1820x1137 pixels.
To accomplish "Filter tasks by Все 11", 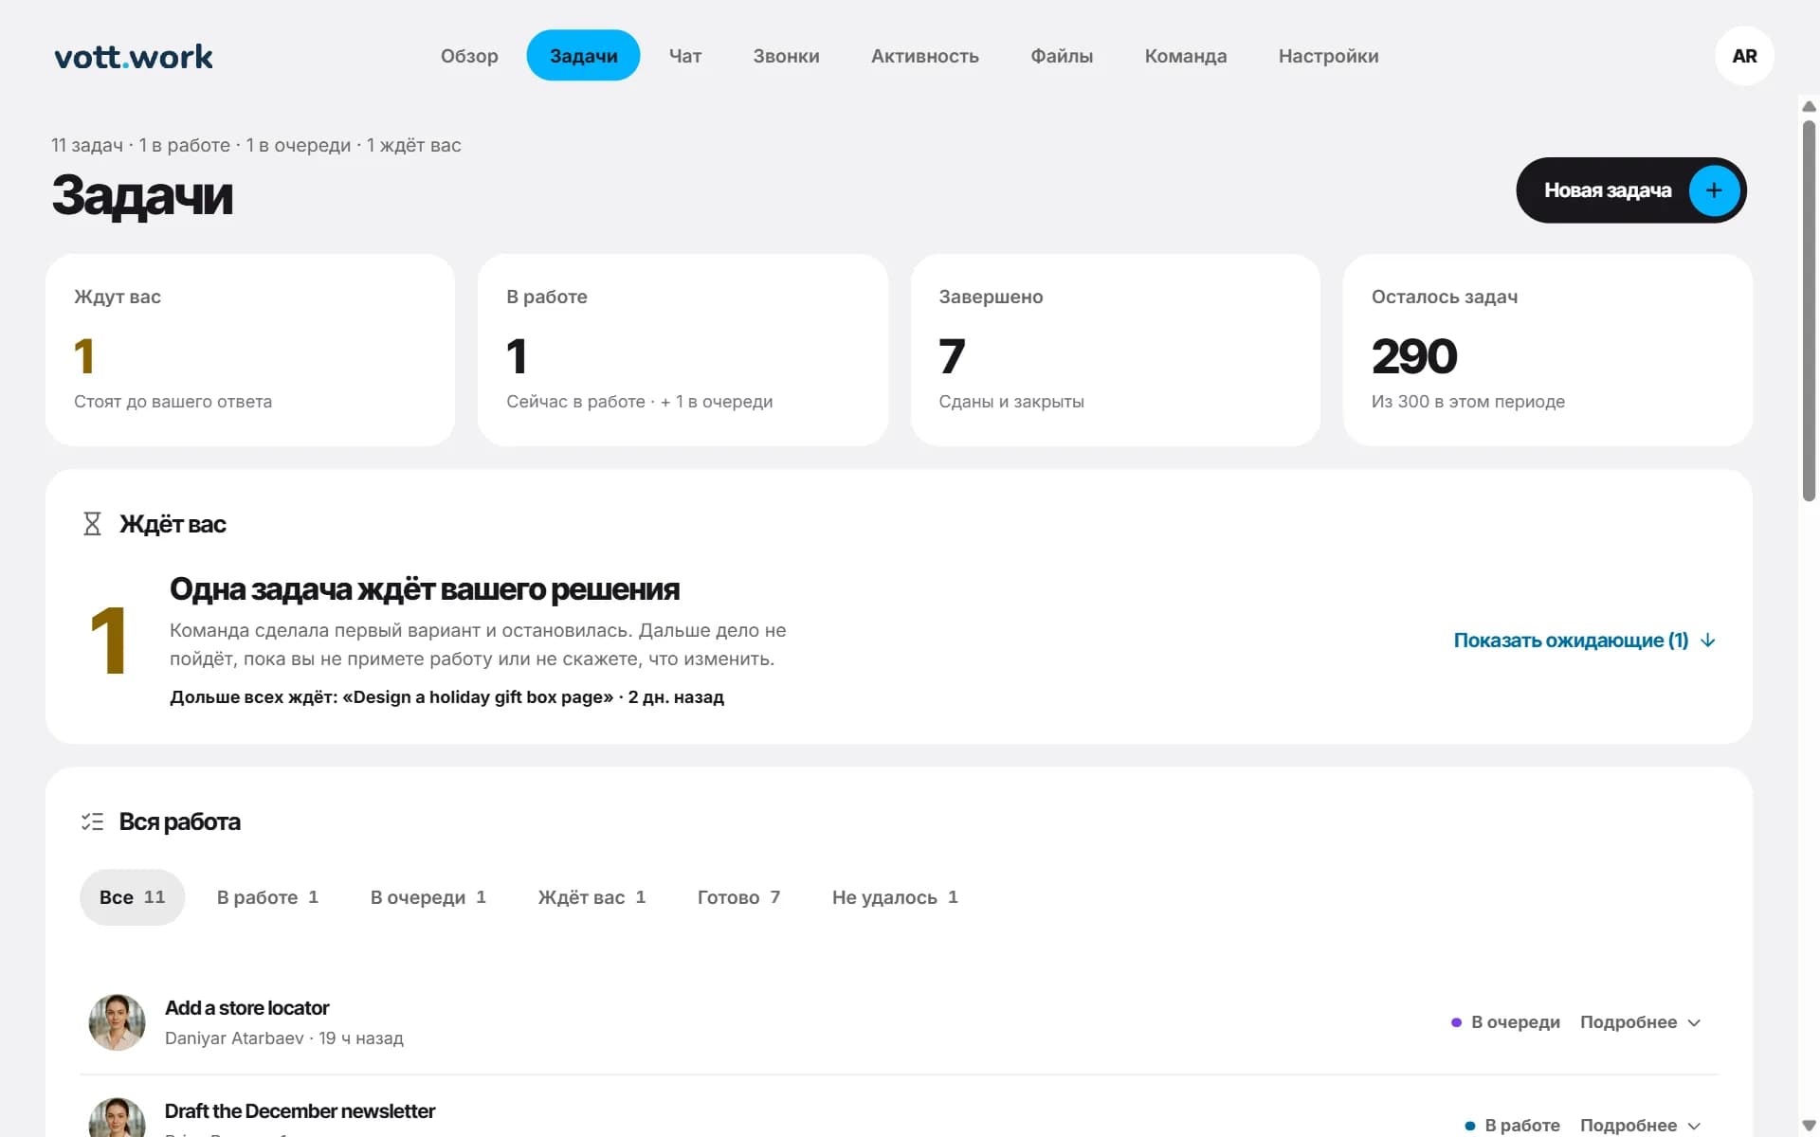I will (132, 897).
